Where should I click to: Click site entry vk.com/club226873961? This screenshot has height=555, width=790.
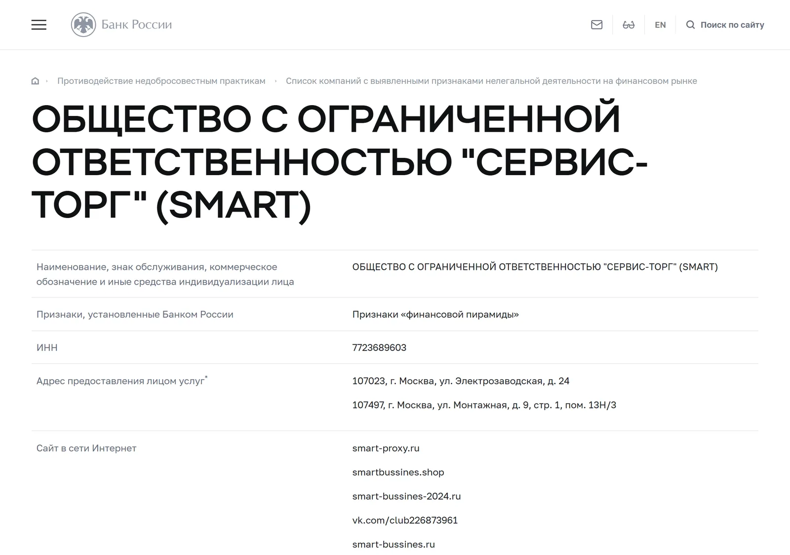(405, 520)
